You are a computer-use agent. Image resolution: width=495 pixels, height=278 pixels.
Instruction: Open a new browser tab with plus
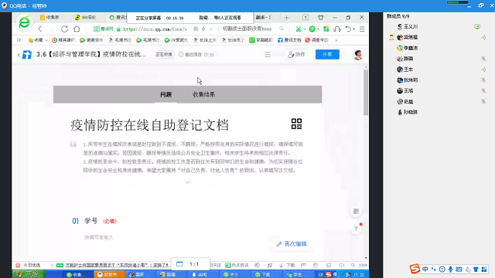coord(286,18)
